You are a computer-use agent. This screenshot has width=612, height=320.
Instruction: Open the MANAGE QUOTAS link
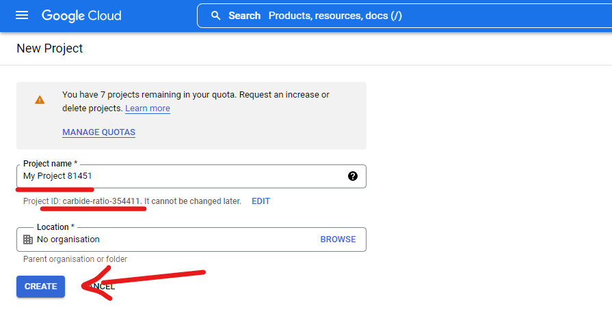(98, 132)
